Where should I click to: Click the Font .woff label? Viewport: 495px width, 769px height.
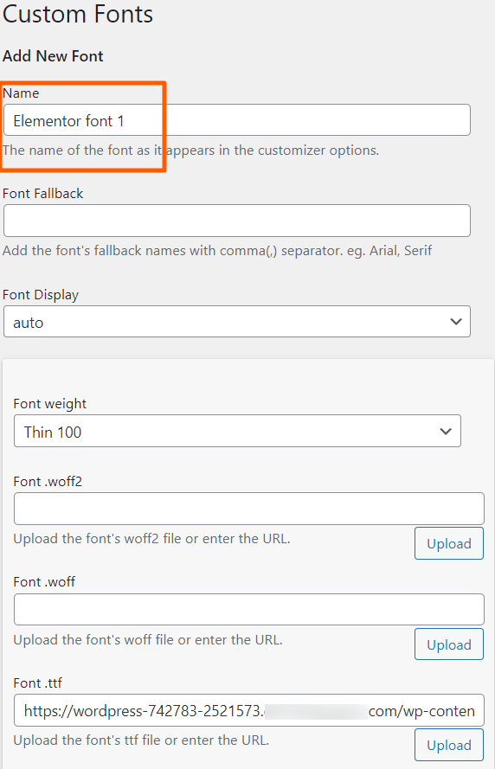tap(44, 582)
